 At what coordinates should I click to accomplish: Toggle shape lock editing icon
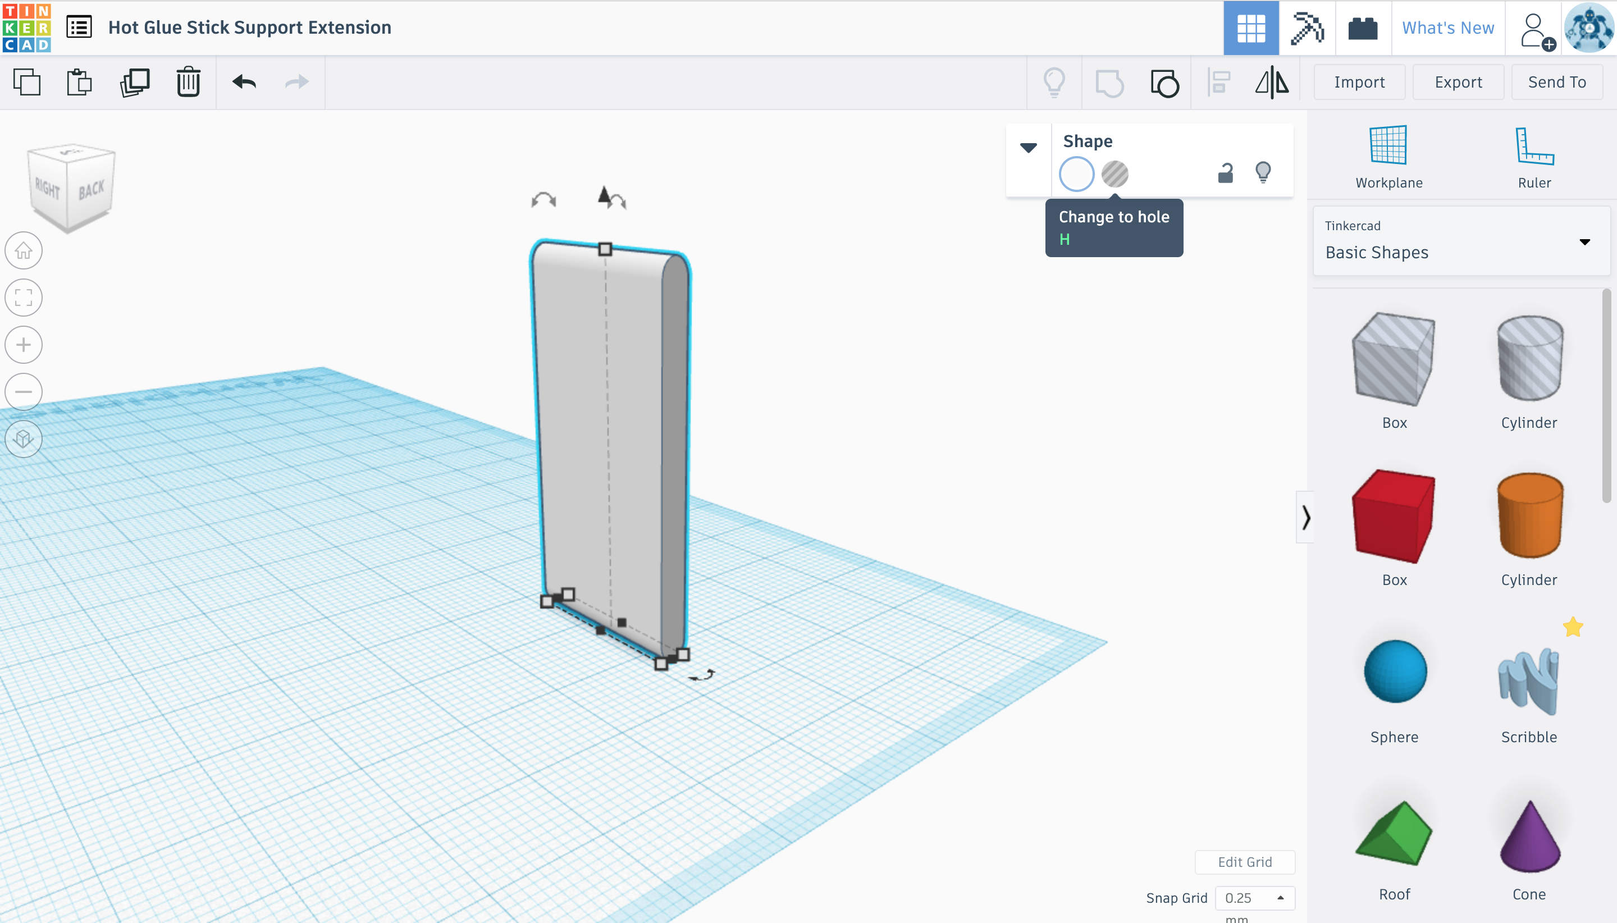click(x=1225, y=173)
